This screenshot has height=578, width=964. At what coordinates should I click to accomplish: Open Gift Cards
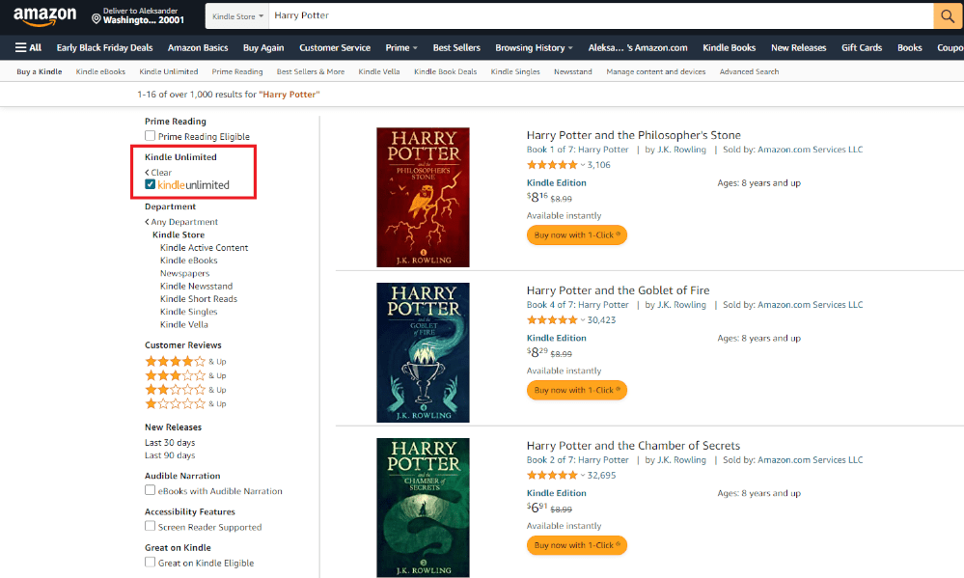coord(862,47)
